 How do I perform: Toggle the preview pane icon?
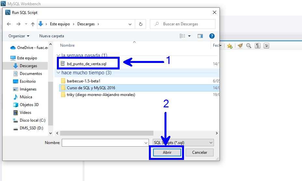click(200, 36)
